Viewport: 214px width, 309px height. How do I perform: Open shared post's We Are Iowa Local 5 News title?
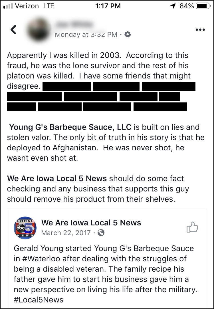click(91, 223)
